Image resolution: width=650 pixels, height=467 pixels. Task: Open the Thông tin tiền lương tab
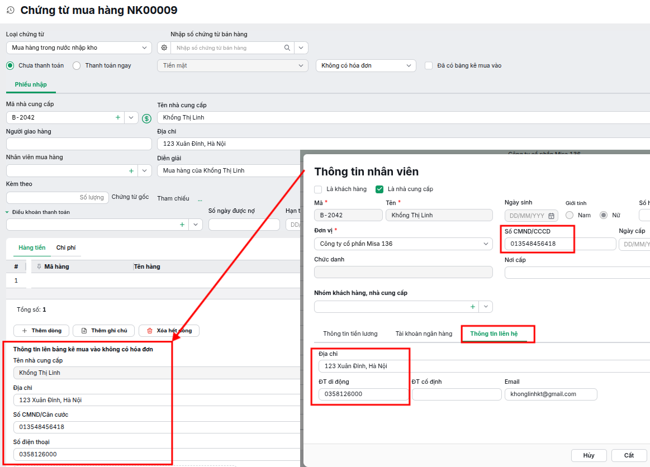(x=350, y=333)
